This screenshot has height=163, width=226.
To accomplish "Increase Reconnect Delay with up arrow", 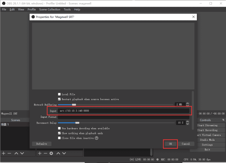I will 188,122.
